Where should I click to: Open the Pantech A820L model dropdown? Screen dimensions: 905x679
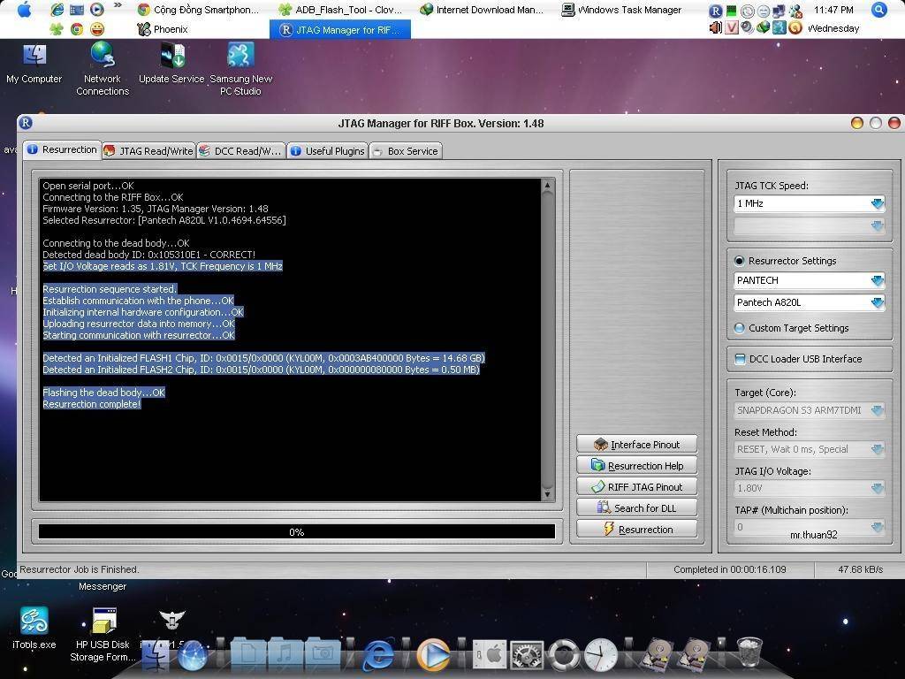click(810, 302)
